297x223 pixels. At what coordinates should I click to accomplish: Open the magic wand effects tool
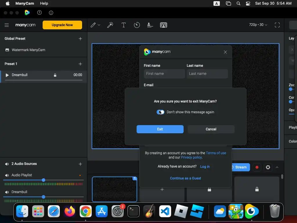(x=110, y=25)
